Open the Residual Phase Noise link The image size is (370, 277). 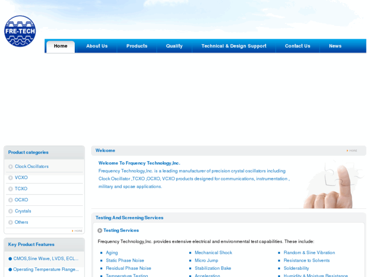[x=128, y=268]
